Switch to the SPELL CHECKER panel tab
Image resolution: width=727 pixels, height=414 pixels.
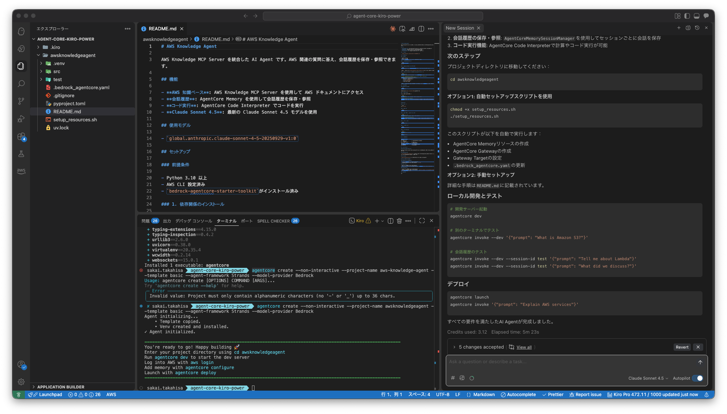coord(273,221)
